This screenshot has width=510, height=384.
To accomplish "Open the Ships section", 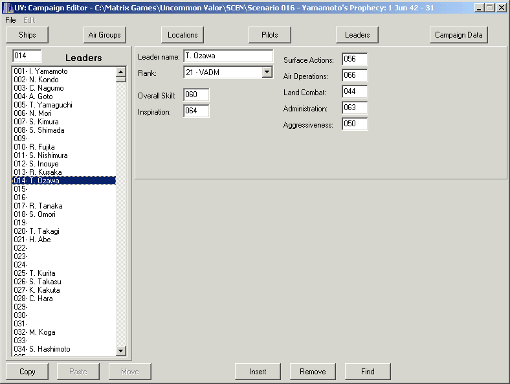I will [x=27, y=35].
